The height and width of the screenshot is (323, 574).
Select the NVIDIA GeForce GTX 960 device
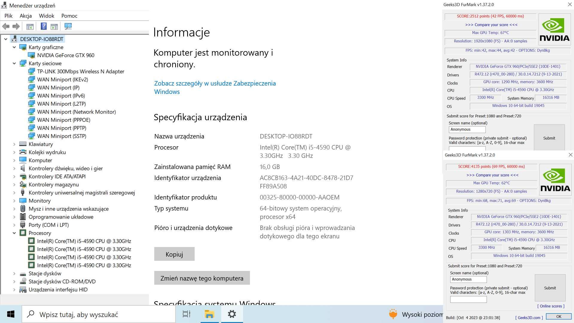pyautogui.click(x=65, y=55)
